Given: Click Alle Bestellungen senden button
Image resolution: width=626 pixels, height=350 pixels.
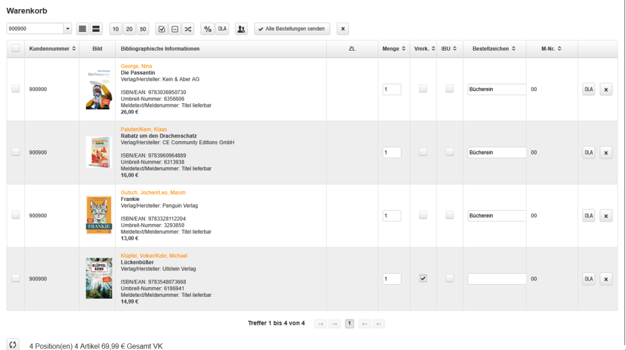Looking at the screenshot, I should [x=292, y=29].
